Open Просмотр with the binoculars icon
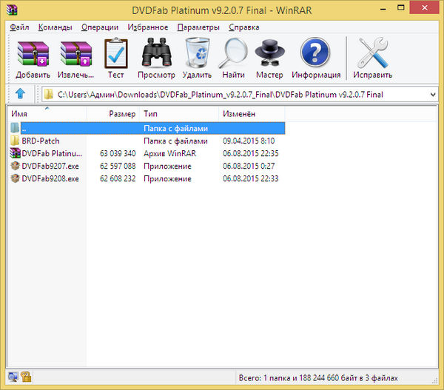Viewport: 444px width, 390px height. [156, 58]
